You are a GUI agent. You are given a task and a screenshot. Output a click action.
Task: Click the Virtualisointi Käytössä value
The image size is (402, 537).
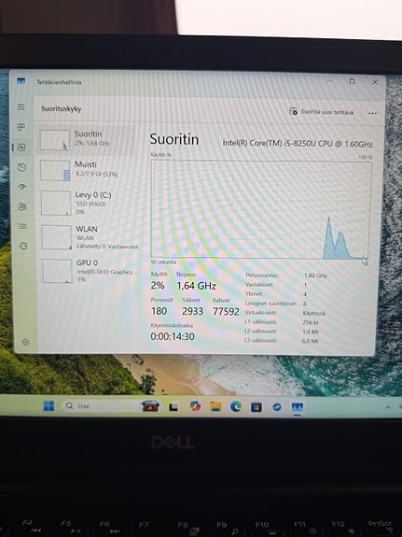pos(314,313)
